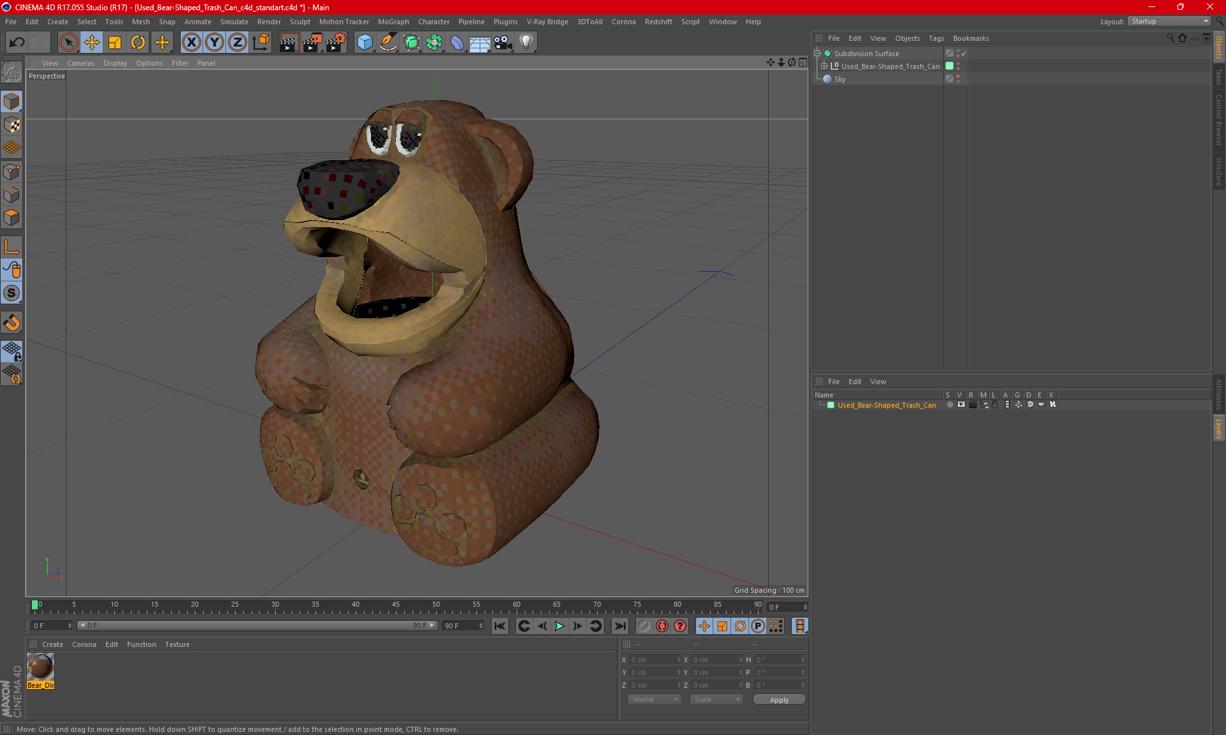Viewport: 1226px width, 735px height.
Task: Select the Live Selection tool
Action: click(x=68, y=43)
